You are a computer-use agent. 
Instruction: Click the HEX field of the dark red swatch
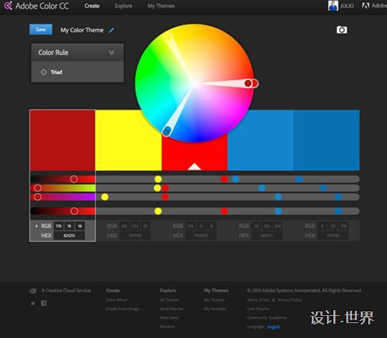[x=69, y=236]
